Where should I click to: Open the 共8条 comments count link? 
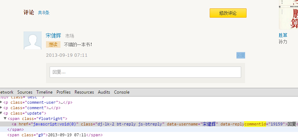[44, 13]
